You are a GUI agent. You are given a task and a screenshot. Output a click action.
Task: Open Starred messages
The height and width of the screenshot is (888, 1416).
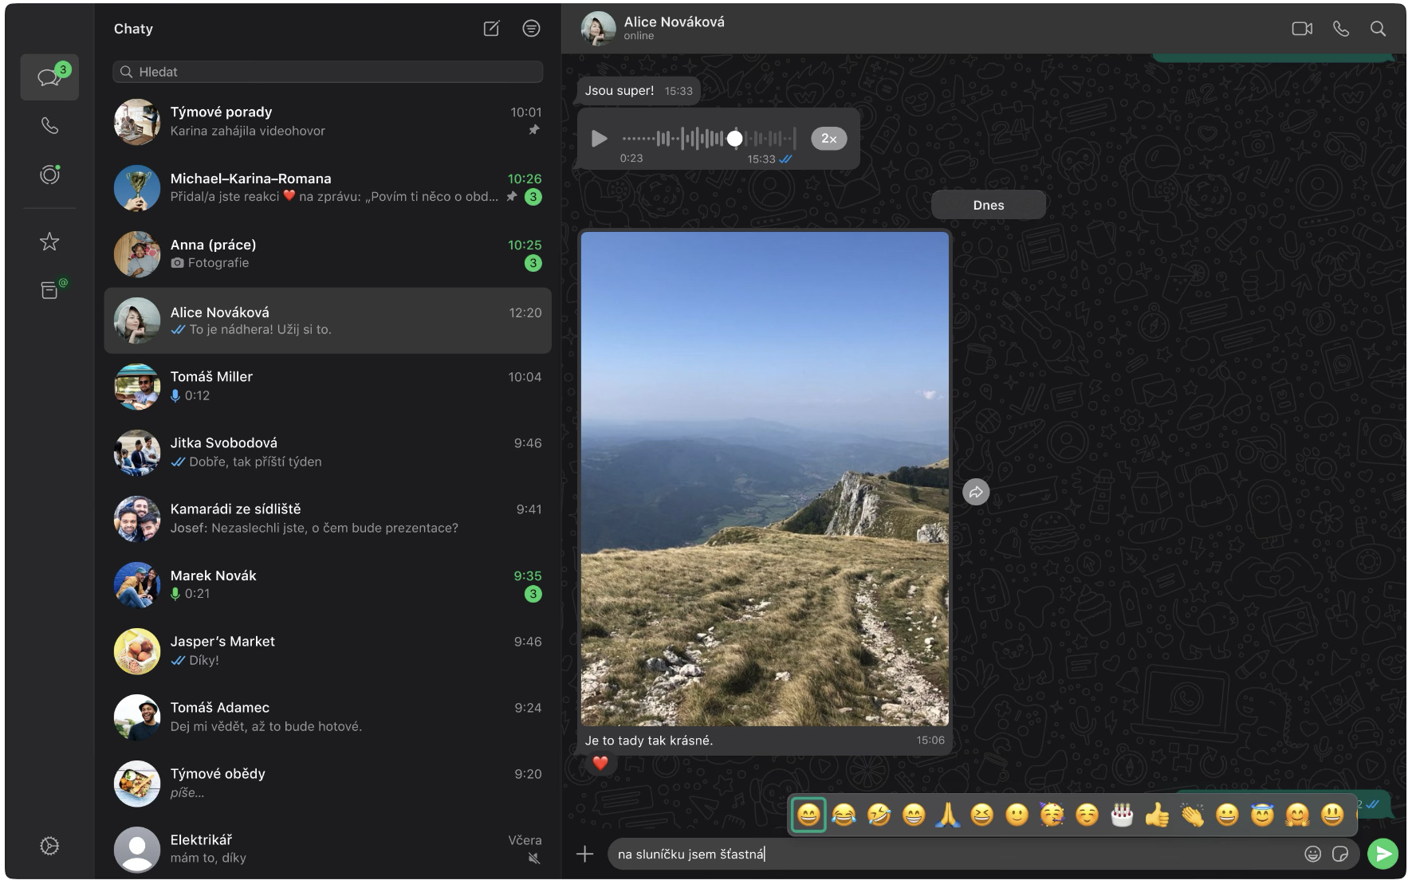click(49, 242)
